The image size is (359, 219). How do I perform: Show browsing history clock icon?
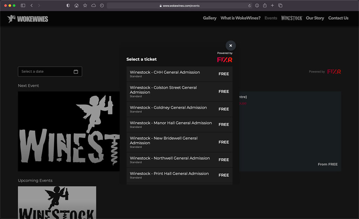tap(102, 6)
